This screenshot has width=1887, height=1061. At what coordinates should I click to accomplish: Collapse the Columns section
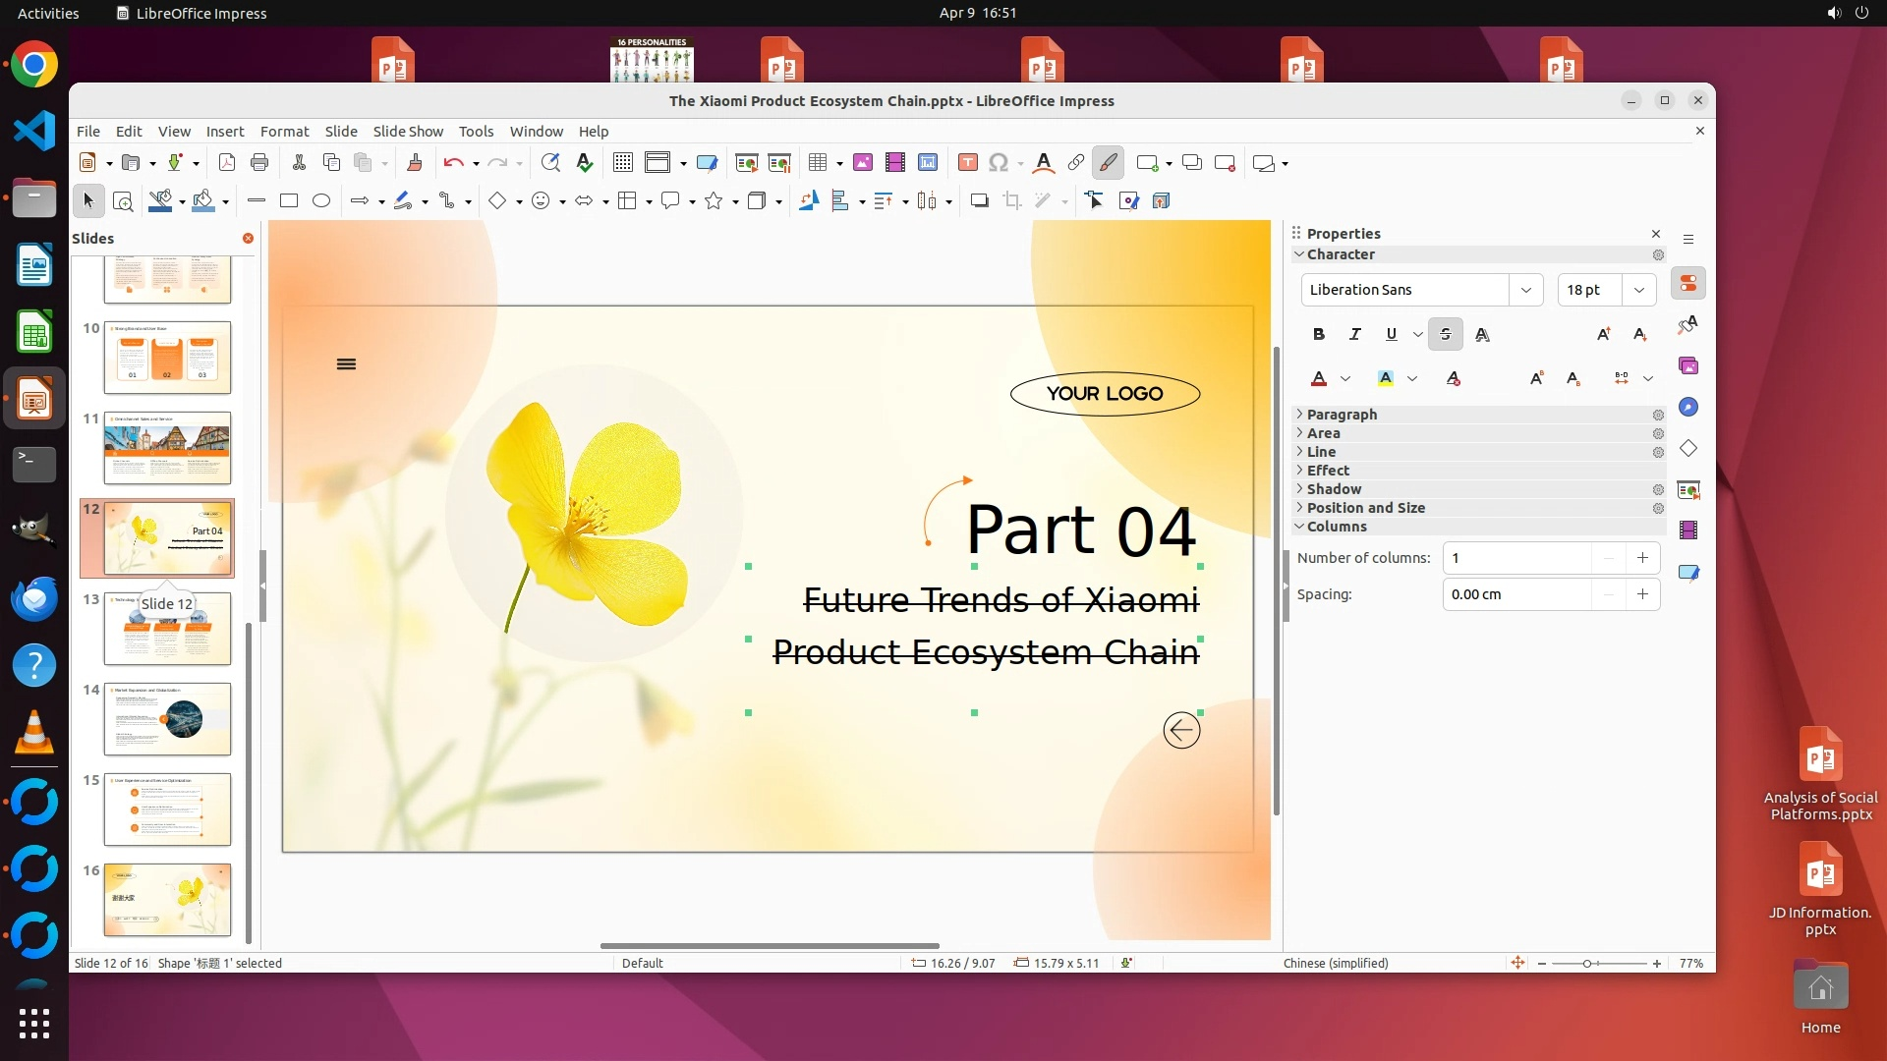1336,527
